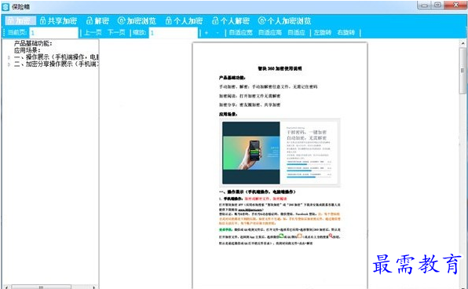Image resolution: width=468 pixels, height=289 pixels.
Task: Open 个人加密浏览 personal encrypted browse
Action: pyautogui.click(x=285, y=21)
